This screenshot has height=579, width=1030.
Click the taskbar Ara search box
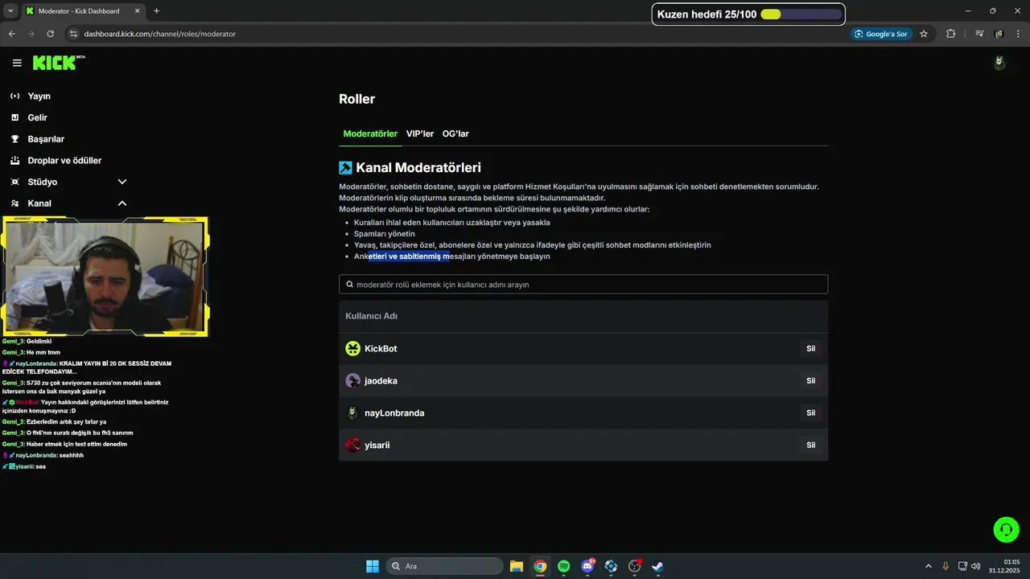coord(444,566)
